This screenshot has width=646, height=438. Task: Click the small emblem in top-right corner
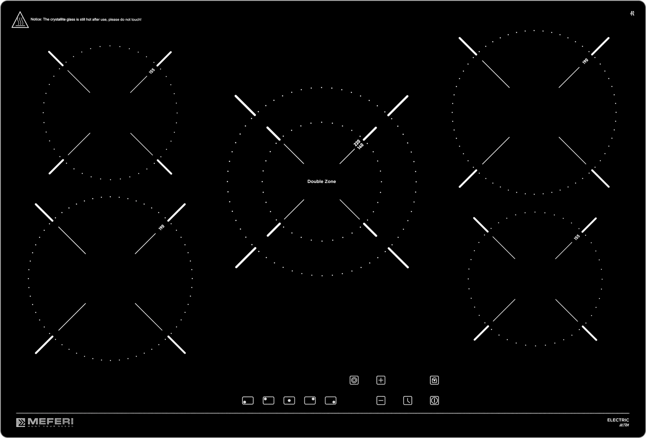632,13
